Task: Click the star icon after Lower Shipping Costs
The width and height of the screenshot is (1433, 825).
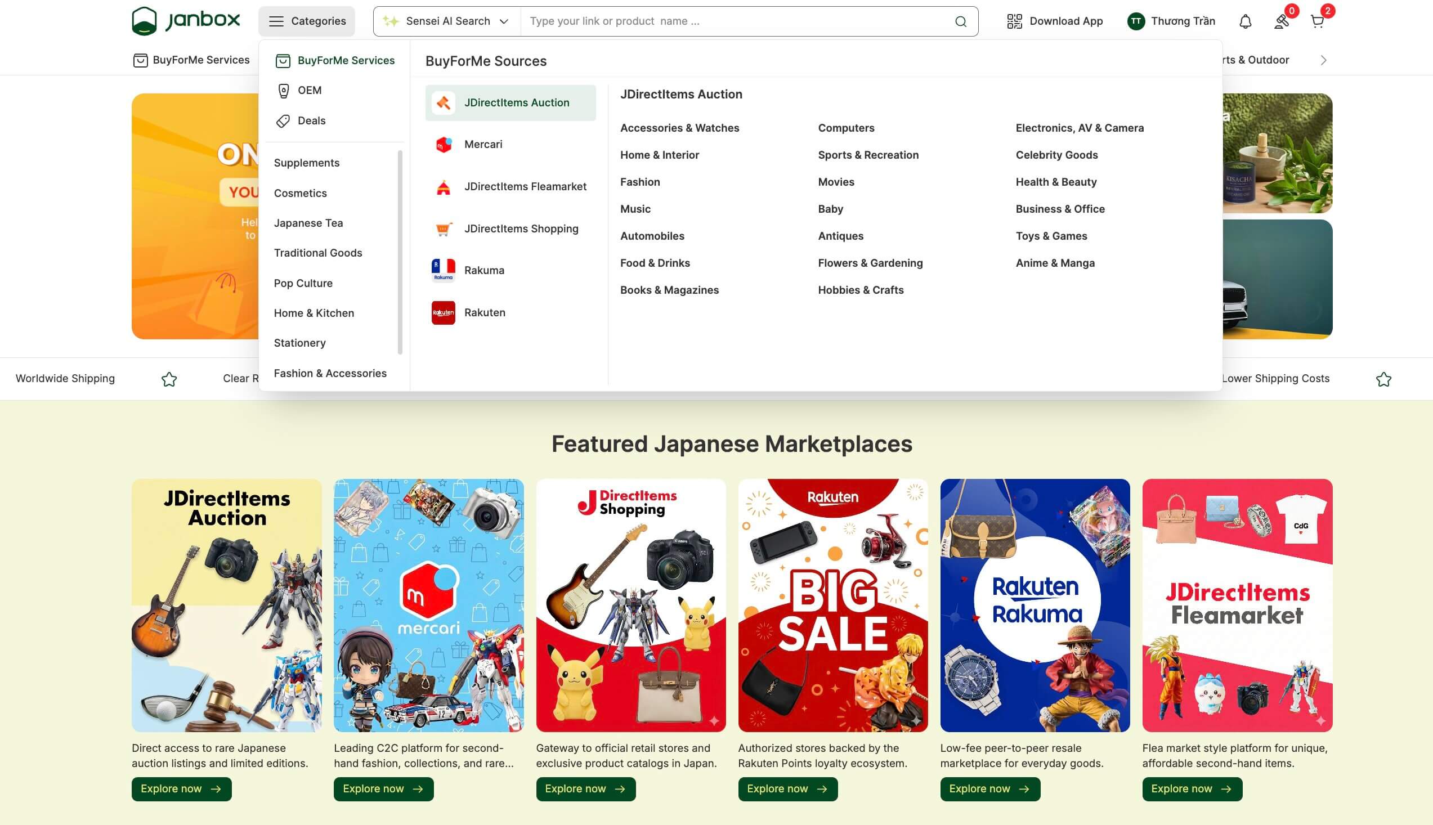Action: pos(1383,379)
